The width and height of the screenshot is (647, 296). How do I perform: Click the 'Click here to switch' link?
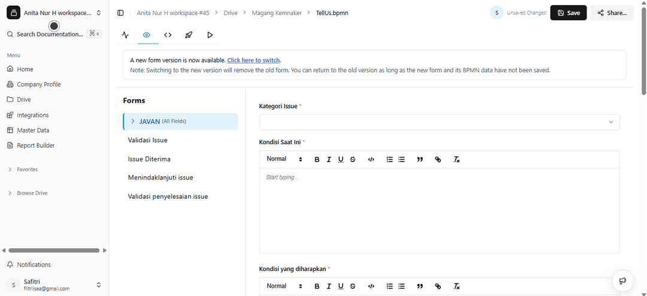pos(253,60)
